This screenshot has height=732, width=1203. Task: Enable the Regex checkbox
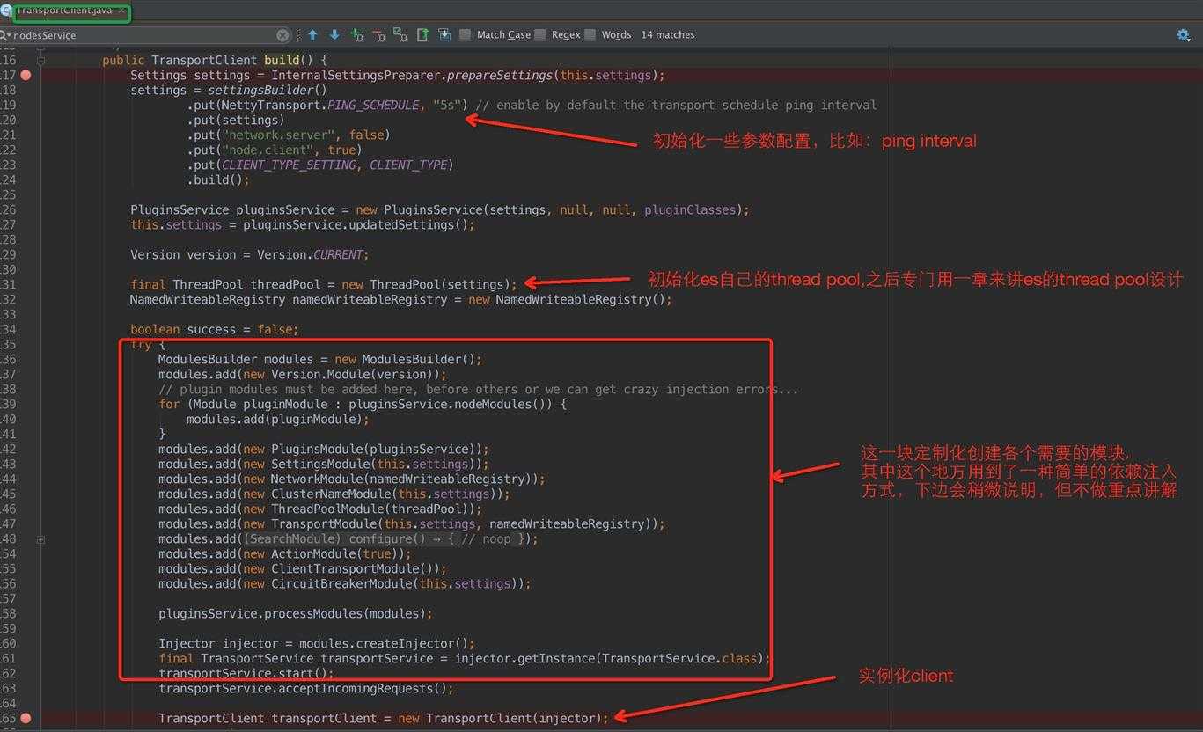[x=539, y=35]
